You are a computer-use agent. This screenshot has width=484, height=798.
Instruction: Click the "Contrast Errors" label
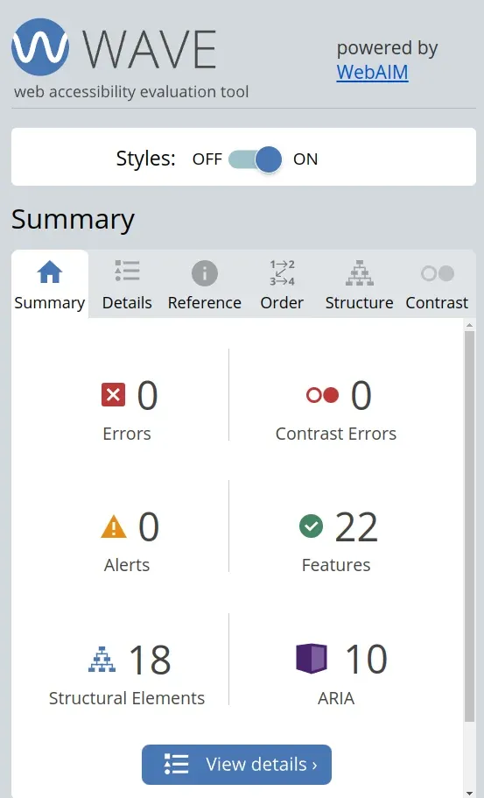(336, 434)
